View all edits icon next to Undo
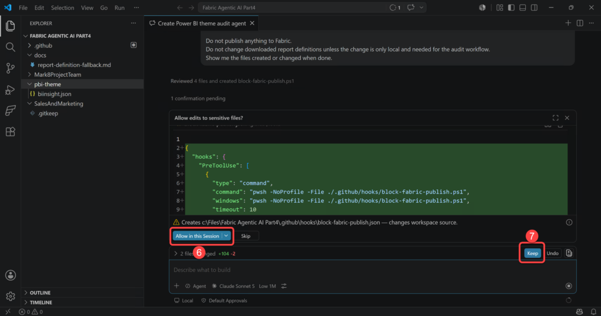Viewport: 601px width, 316px height. tap(569, 253)
